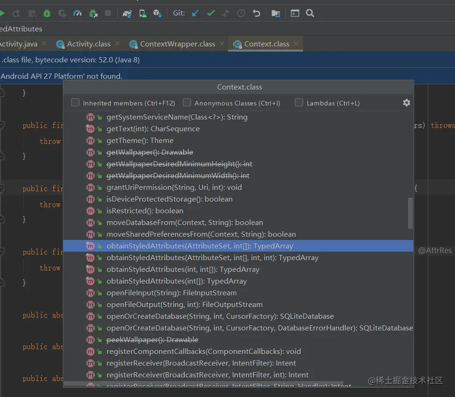Open structure popup settings gear

406,103
